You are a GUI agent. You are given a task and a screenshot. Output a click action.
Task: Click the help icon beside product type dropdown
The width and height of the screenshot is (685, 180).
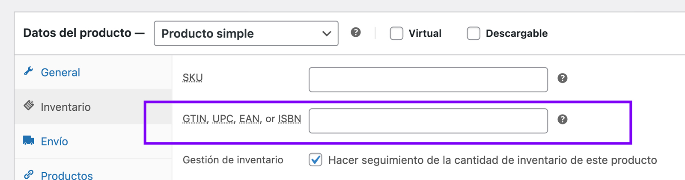click(x=356, y=32)
